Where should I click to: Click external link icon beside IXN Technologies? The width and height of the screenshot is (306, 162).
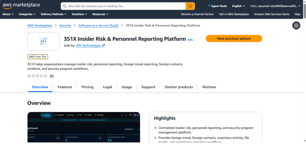pos(103,46)
